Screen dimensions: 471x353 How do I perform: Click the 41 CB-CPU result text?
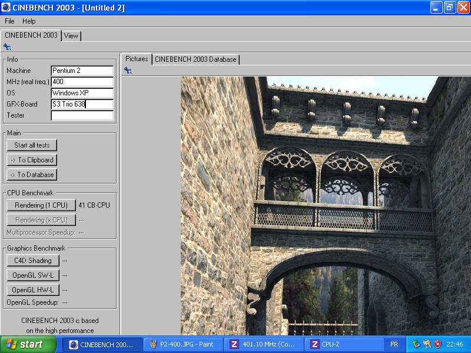[x=94, y=205]
